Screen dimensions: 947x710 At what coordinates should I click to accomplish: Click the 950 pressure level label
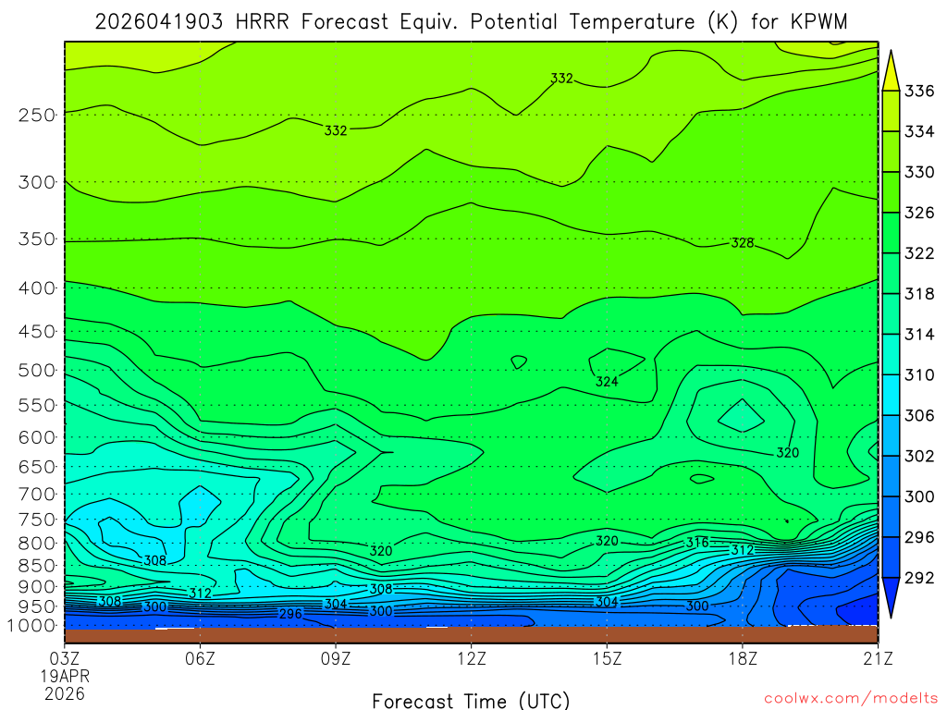37,606
